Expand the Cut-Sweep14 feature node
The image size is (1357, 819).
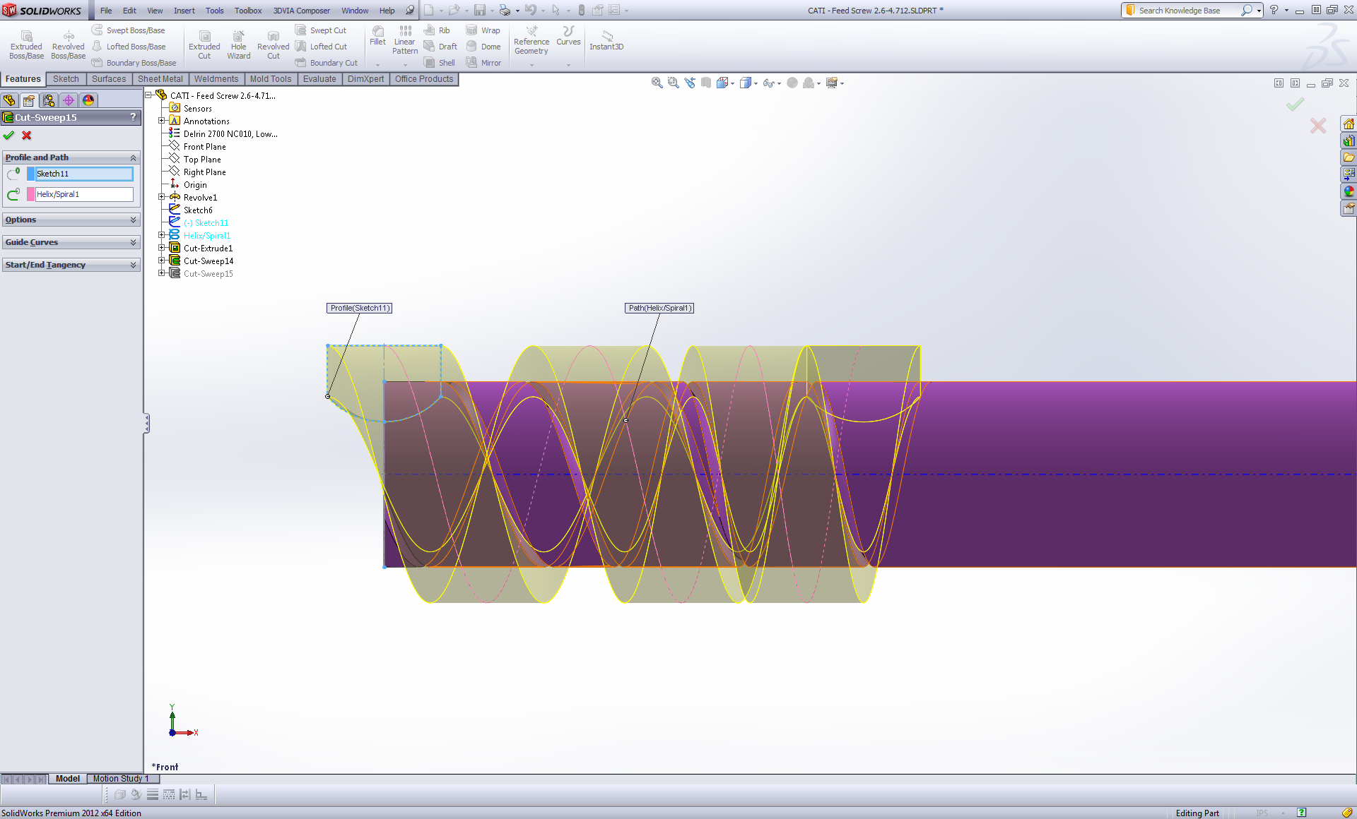point(162,261)
